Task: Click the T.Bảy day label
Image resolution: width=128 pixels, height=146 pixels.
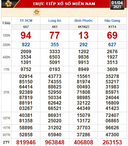Action: point(6,23)
